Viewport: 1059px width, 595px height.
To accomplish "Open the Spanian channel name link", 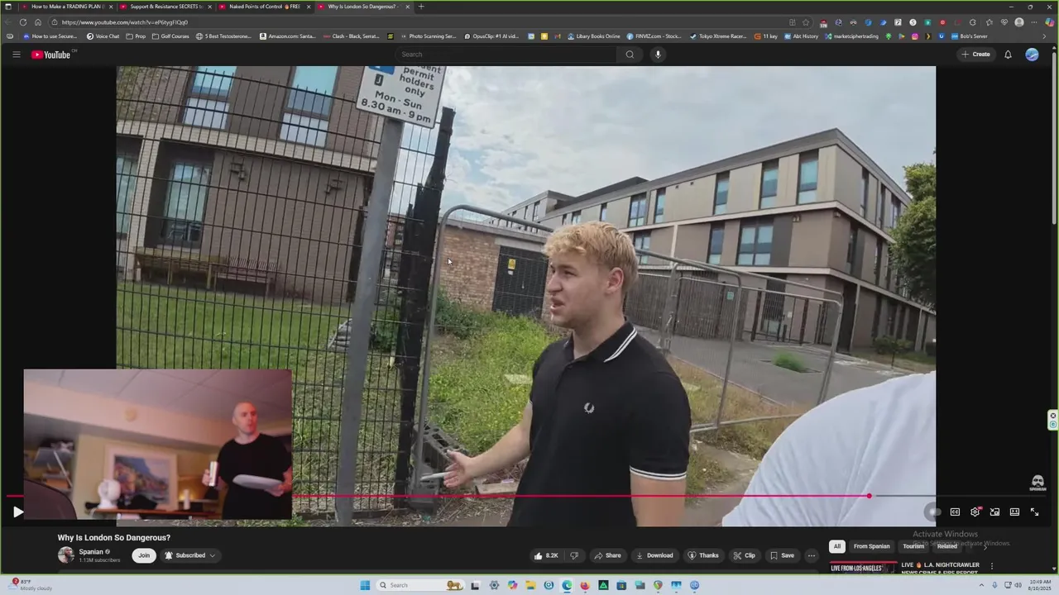I will (91, 552).
